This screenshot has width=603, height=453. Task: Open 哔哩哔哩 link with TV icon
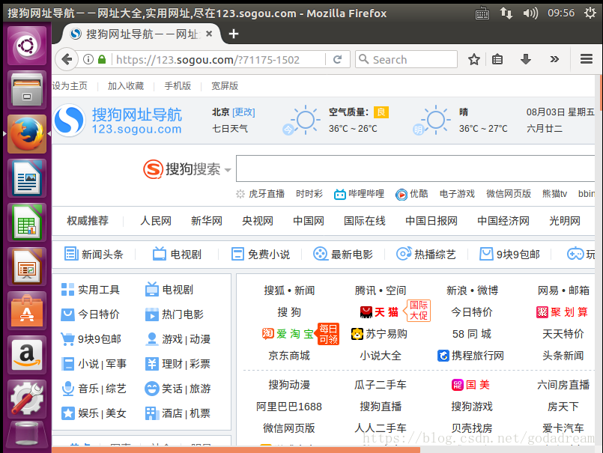click(x=360, y=194)
